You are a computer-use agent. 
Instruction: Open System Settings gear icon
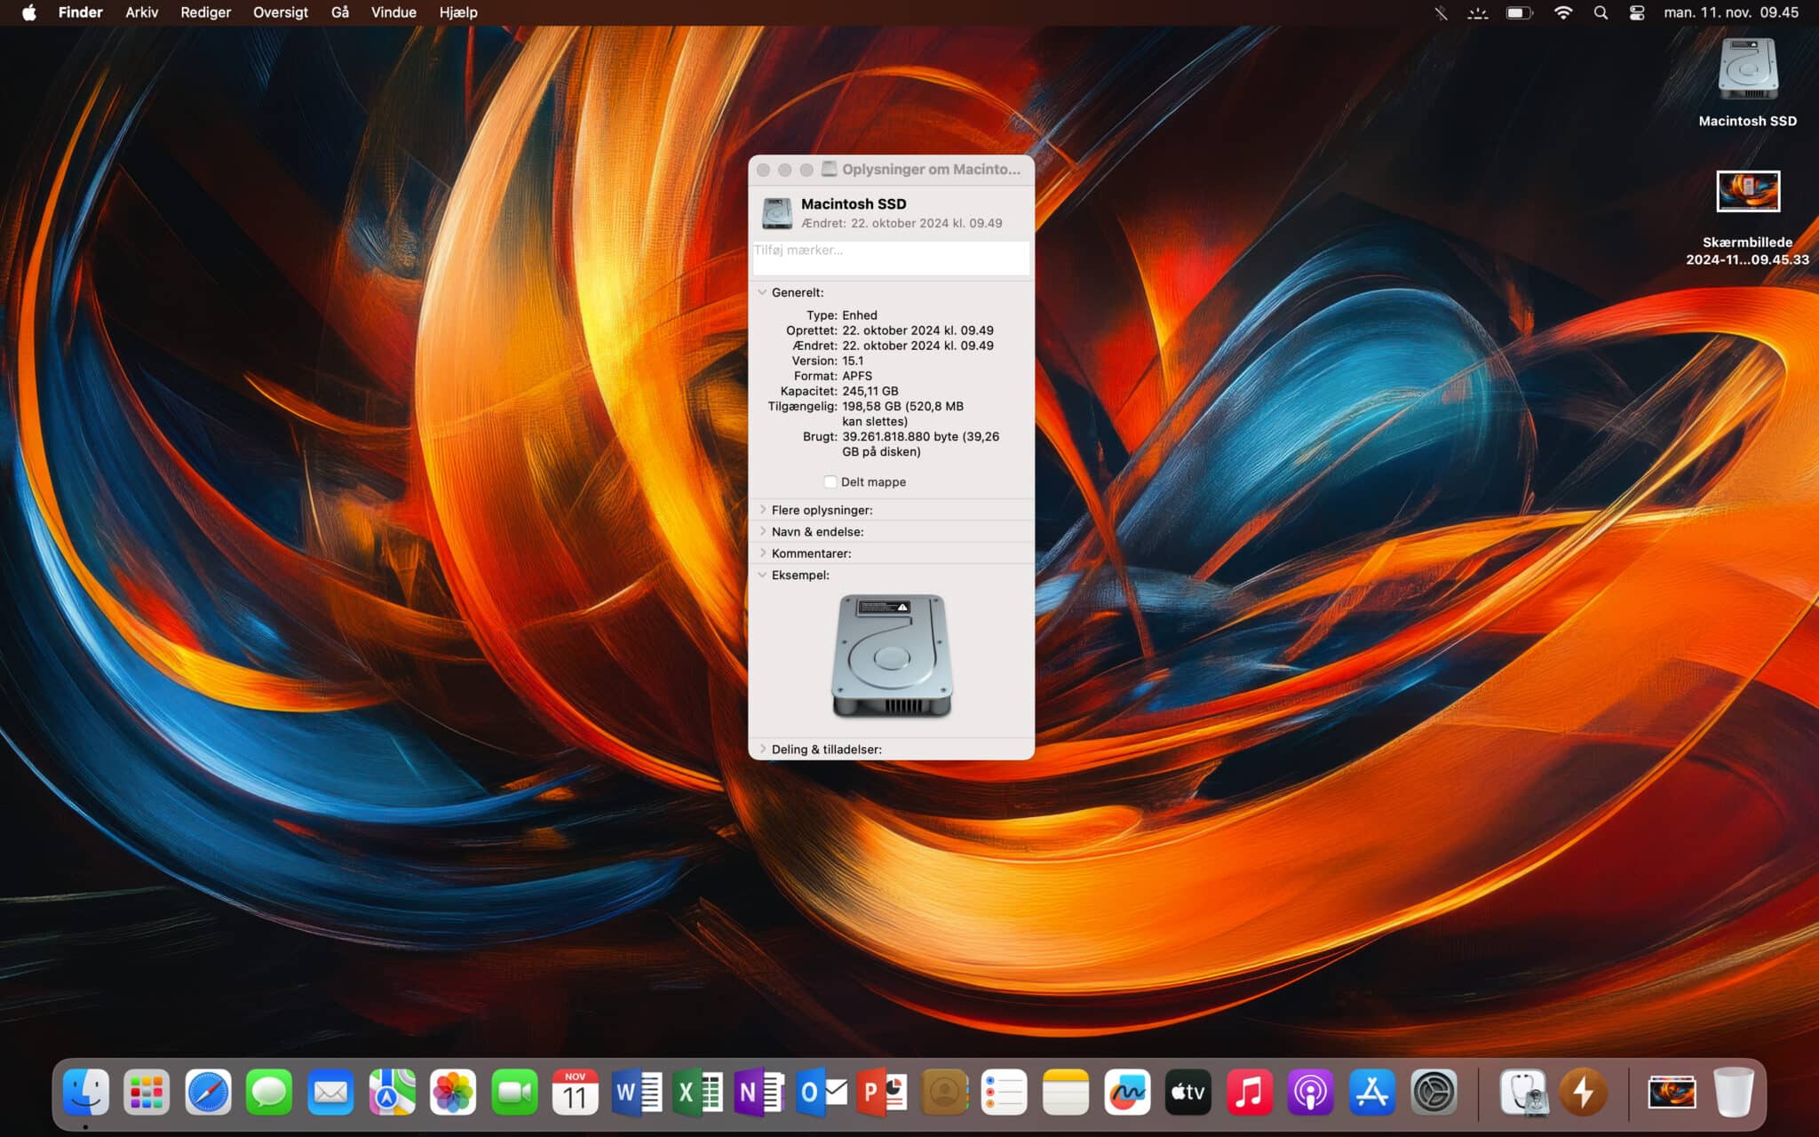[x=1434, y=1093]
